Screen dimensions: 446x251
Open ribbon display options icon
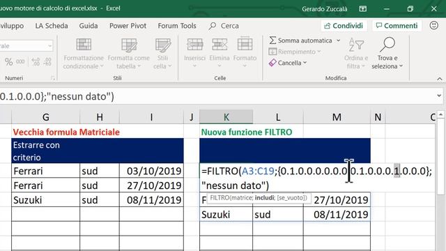(x=362, y=9)
